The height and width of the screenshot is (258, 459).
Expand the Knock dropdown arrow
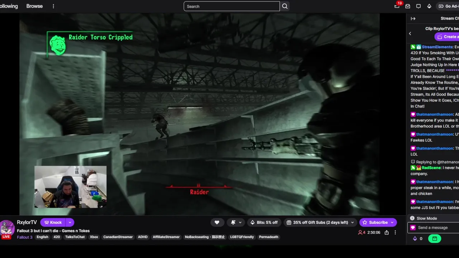70,222
